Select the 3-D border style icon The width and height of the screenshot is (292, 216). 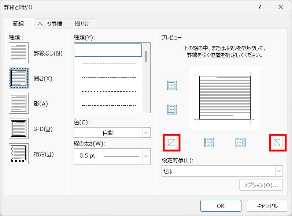click(x=18, y=129)
